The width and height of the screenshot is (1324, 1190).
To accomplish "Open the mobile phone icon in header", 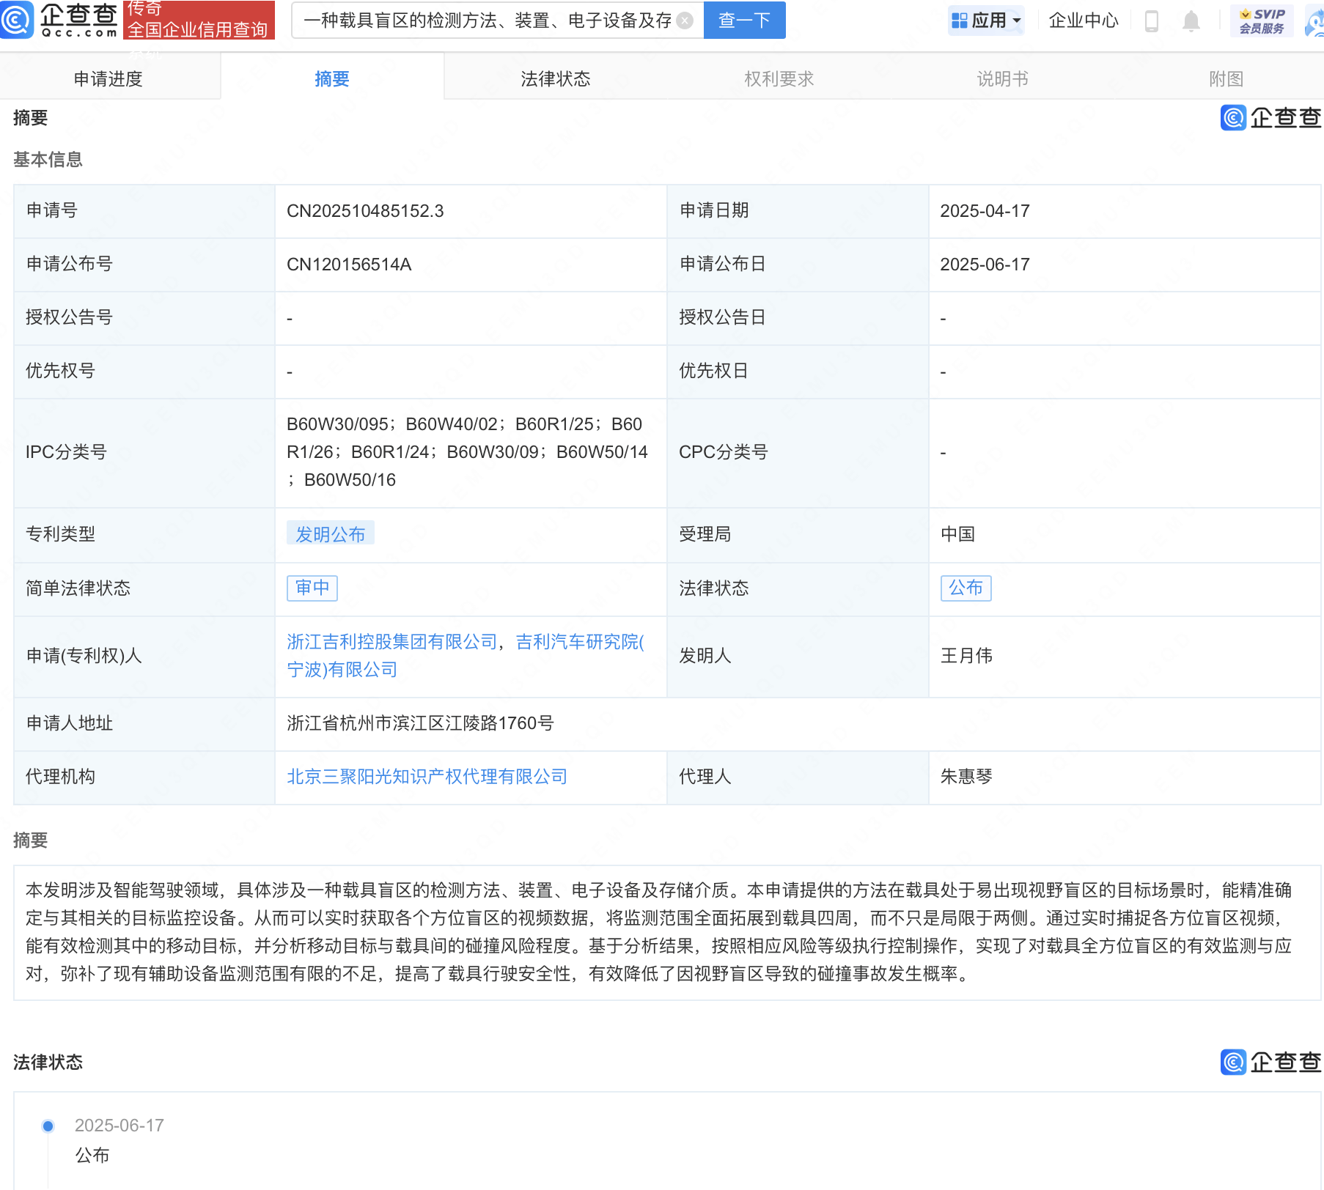I will (x=1151, y=21).
